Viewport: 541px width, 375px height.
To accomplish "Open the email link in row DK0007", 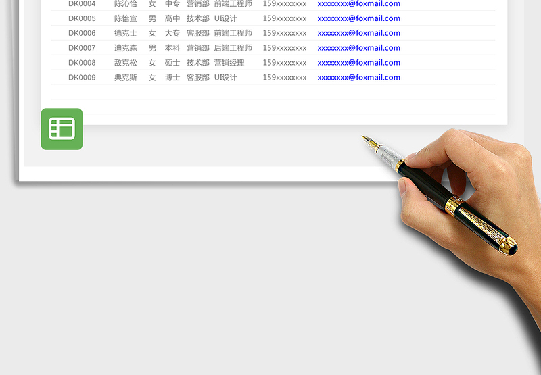I will coord(359,48).
